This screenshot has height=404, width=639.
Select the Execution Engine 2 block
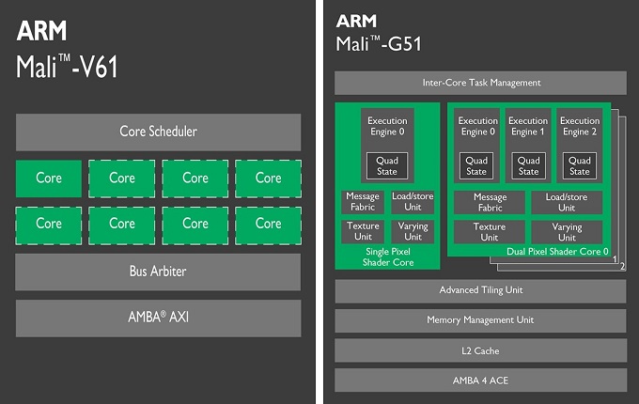(x=580, y=145)
